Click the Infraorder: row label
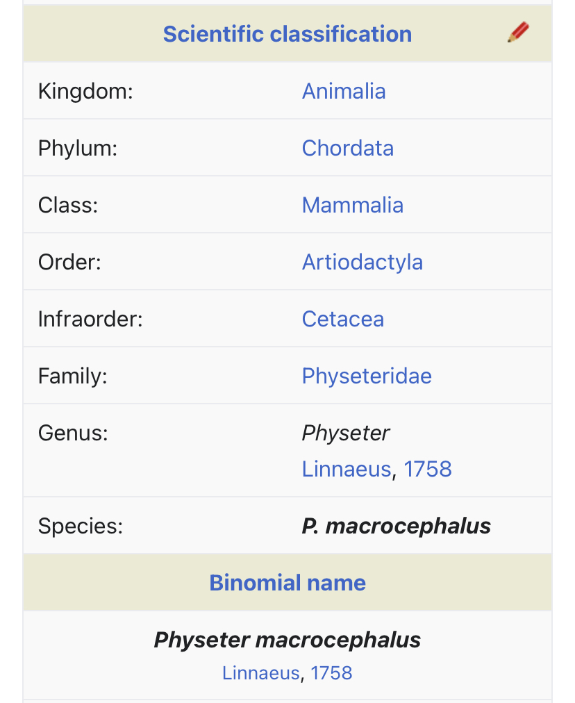The height and width of the screenshot is (703, 575). [x=90, y=319]
